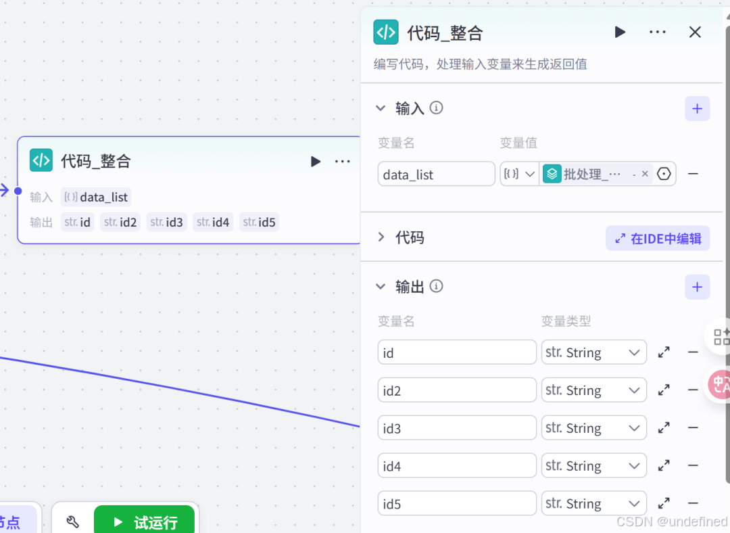This screenshot has width=730, height=533.
Task: Click the id3 output tag on node
Action: click(167, 223)
